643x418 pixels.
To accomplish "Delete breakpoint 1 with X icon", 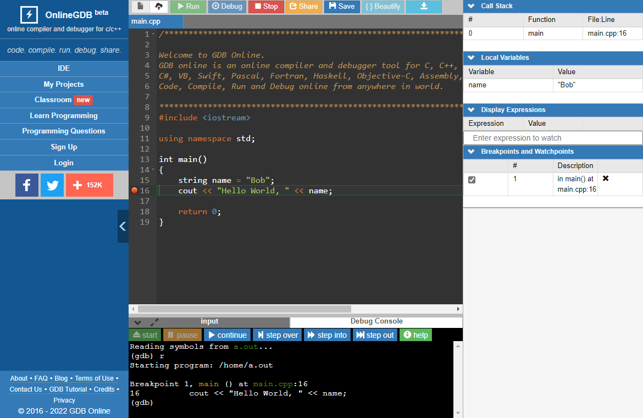I will pos(605,179).
